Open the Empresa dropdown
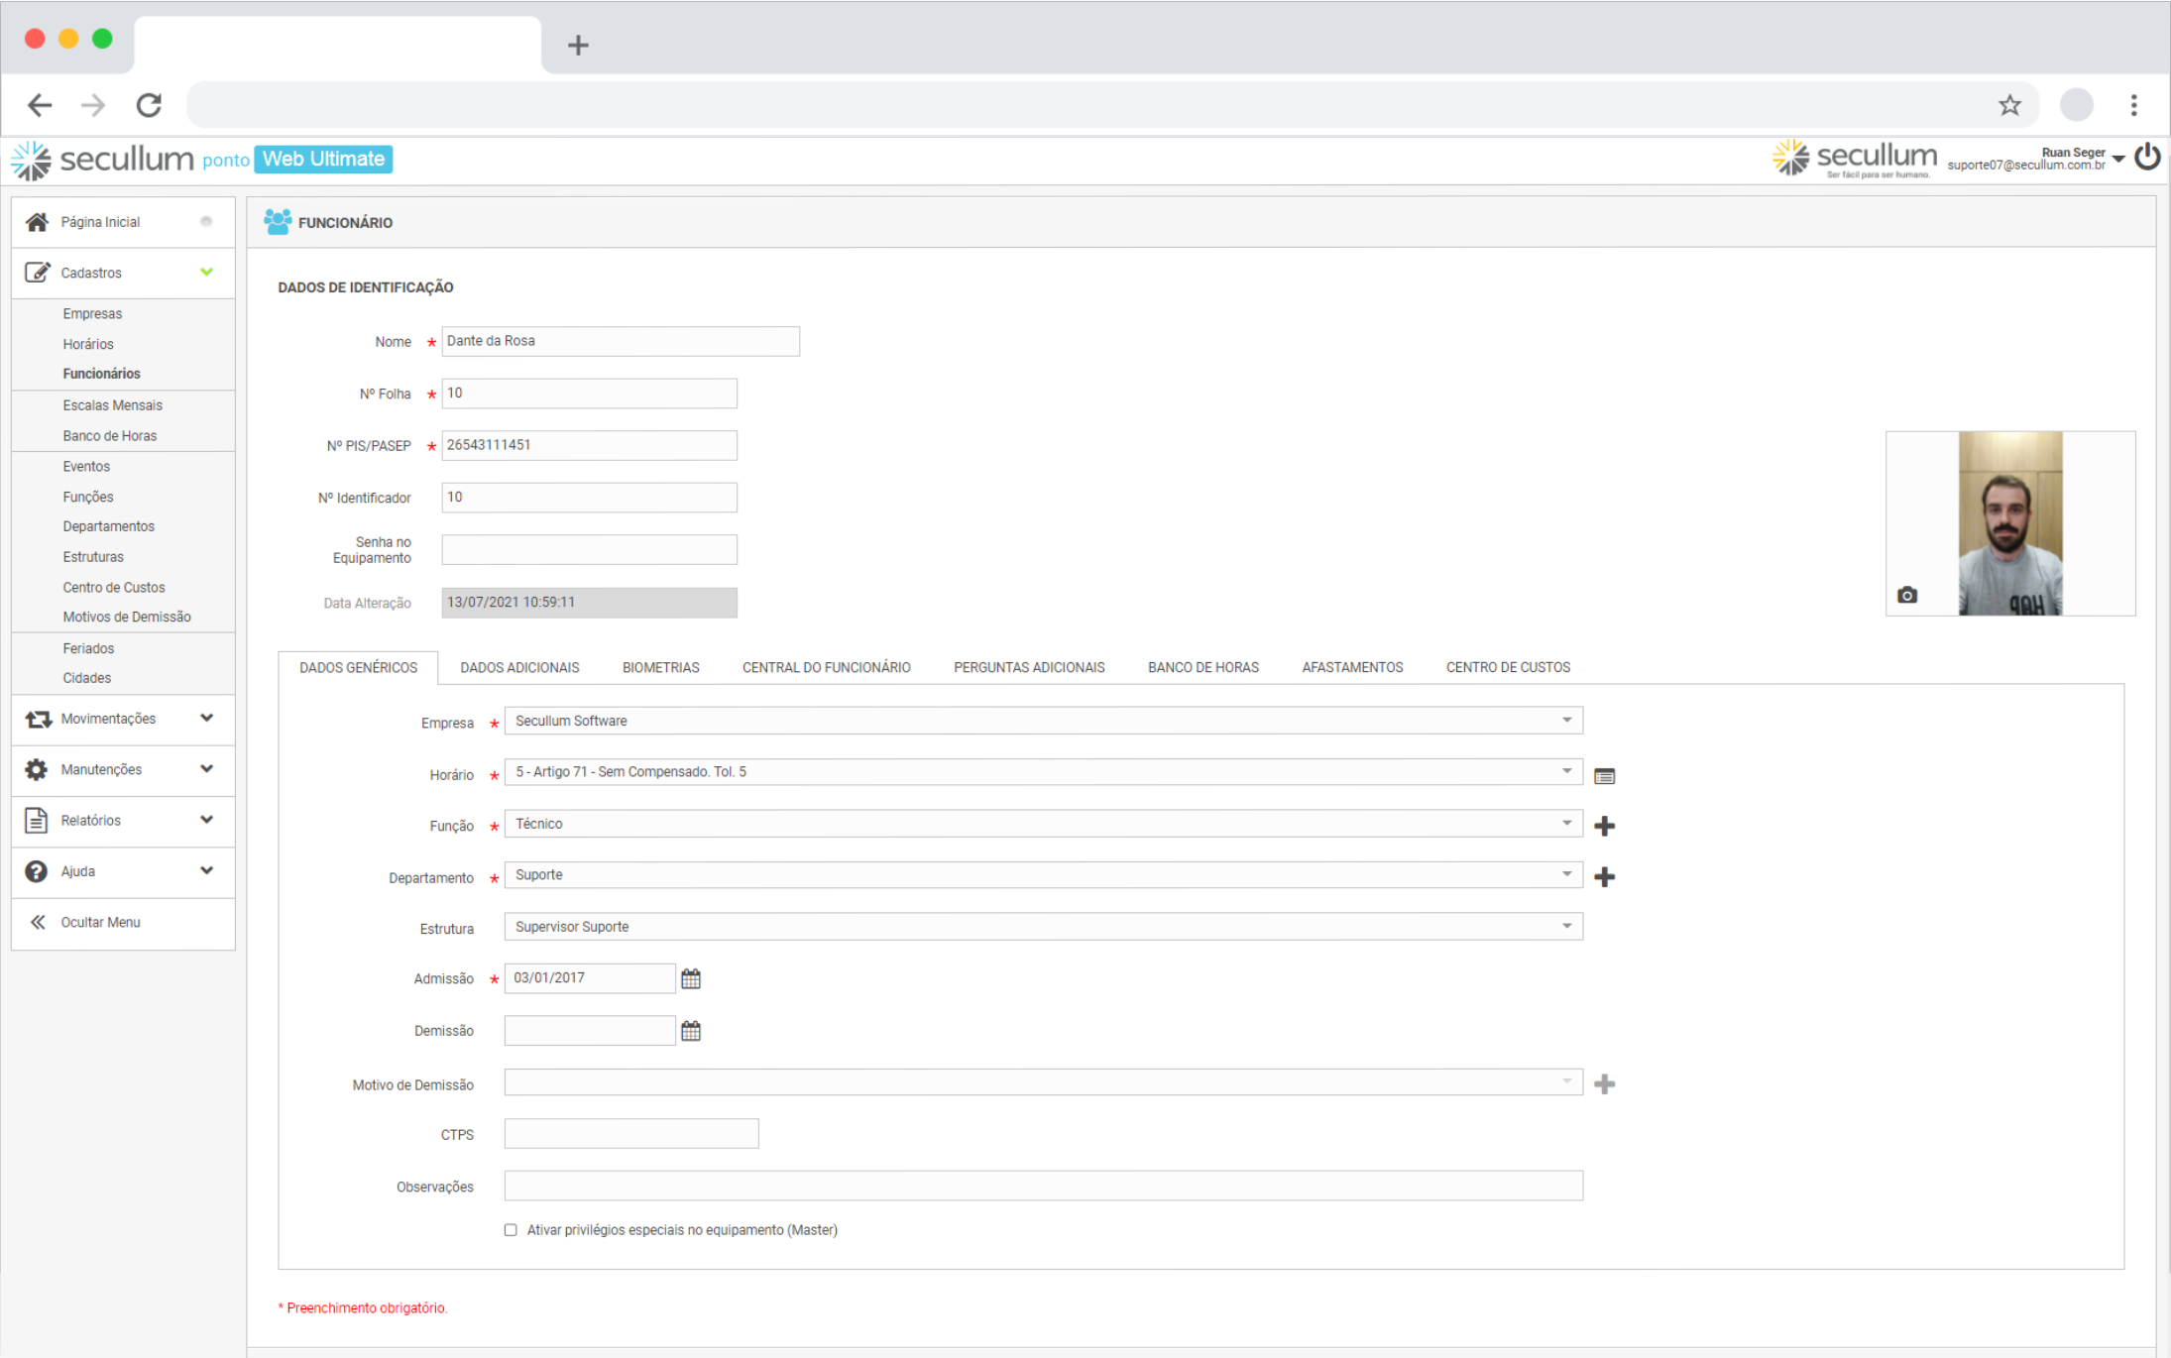 [x=1043, y=721]
